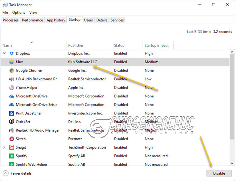235x181 pixels.
Task: Select the Google Chrome row name
Action: pos(29,70)
